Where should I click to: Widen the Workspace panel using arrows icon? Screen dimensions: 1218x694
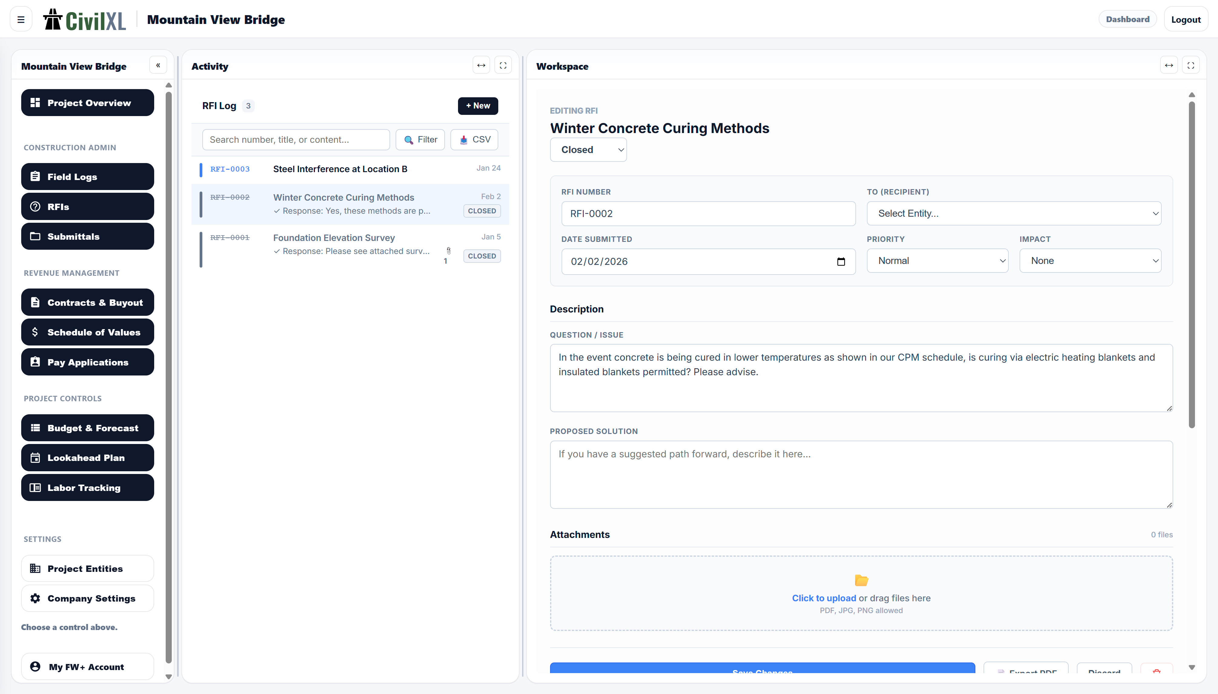(x=1169, y=65)
